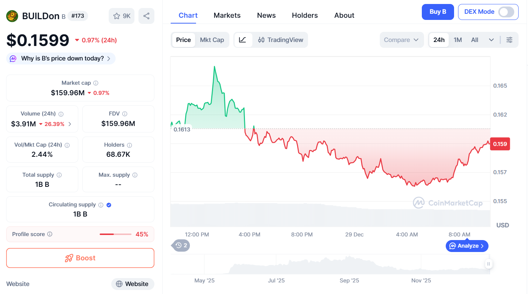
Task: Click the Profile score info icon
Action: (x=50, y=234)
